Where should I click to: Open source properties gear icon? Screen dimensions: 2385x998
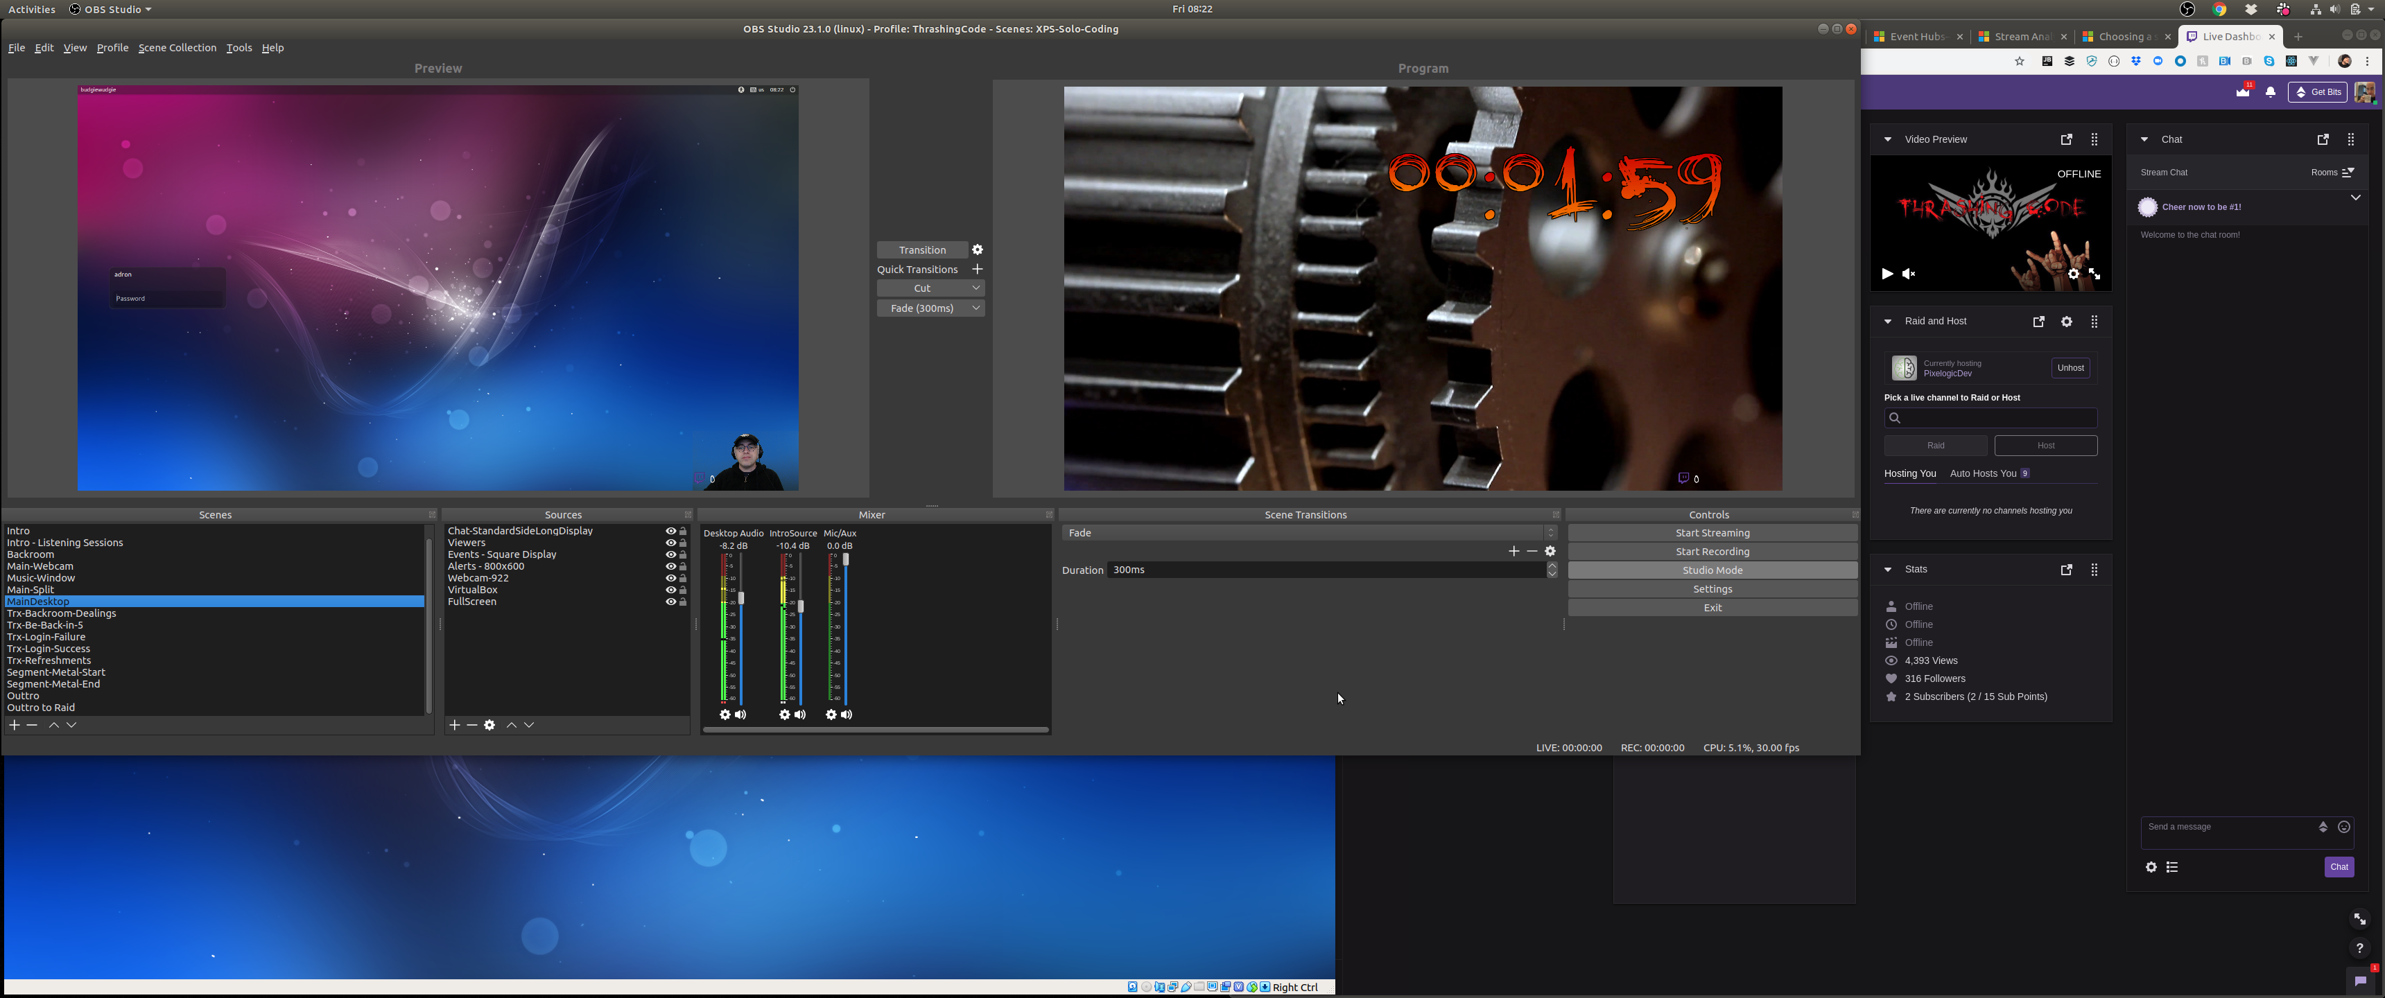489,725
